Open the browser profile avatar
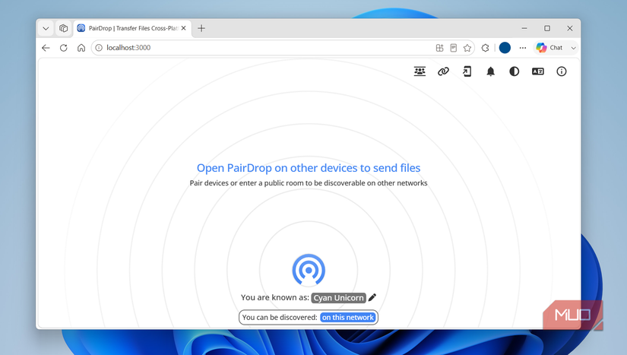 [505, 48]
